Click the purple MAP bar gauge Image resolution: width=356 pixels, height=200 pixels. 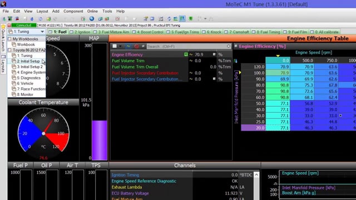pyautogui.click(x=100, y=102)
